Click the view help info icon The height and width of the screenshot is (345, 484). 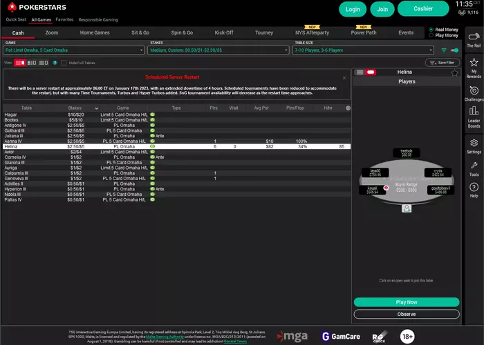click(x=55, y=63)
